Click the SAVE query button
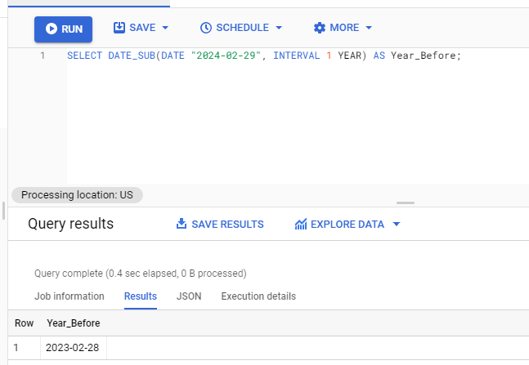The image size is (529, 365). coord(141,28)
